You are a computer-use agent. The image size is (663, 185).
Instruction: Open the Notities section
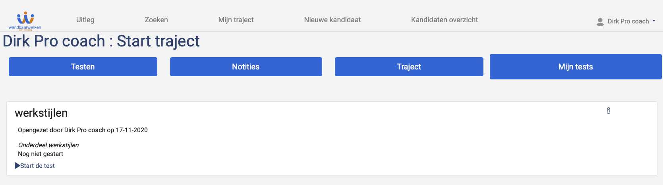point(246,67)
